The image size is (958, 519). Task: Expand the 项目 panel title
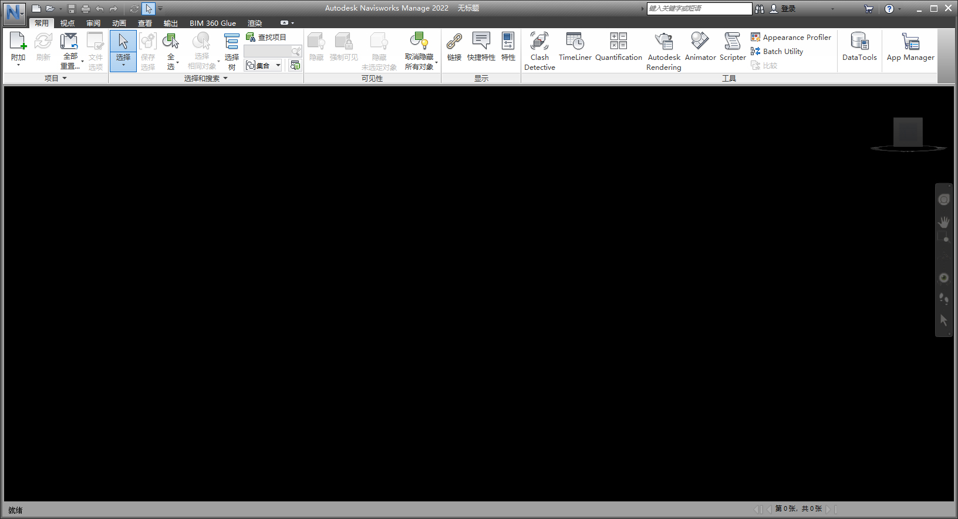[x=55, y=78]
